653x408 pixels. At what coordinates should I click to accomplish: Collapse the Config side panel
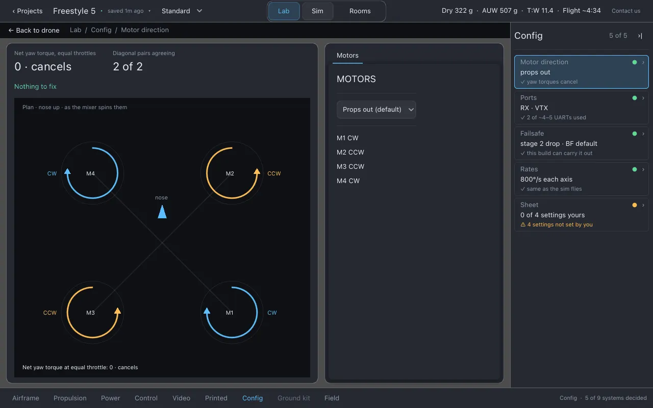(x=640, y=36)
